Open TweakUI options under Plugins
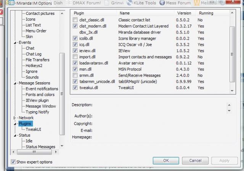 coord(34,129)
